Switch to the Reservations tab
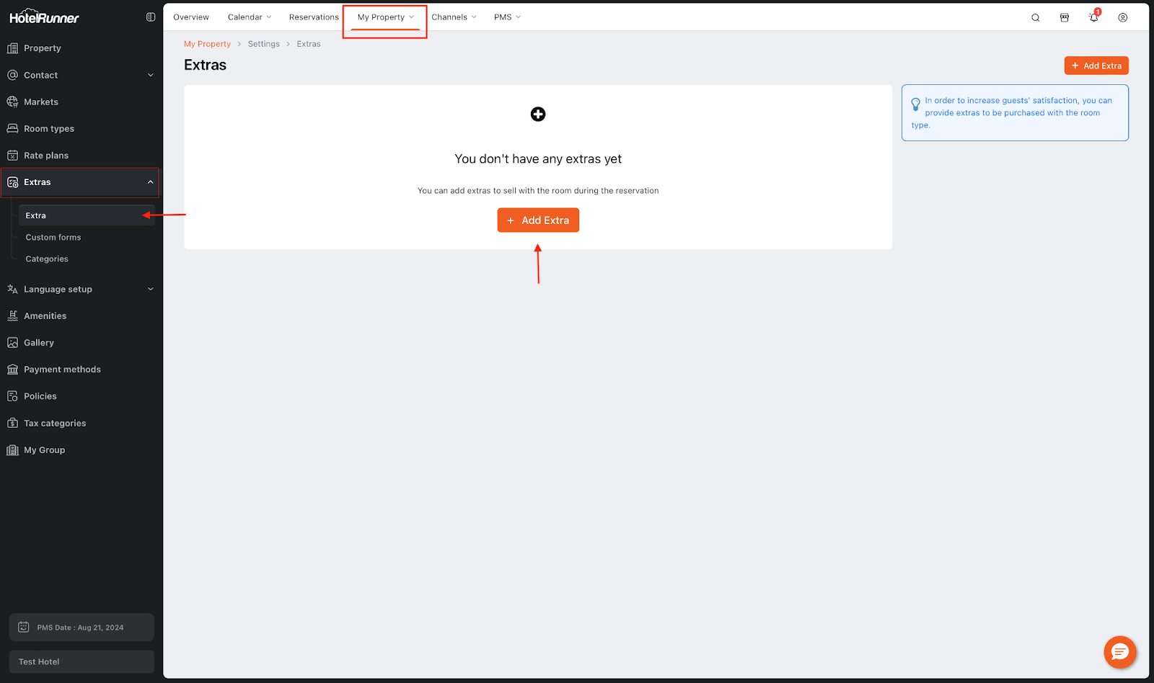Screen dimensions: 1154x683 point(314,17)
